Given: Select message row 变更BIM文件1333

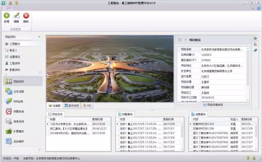Looking at the screenshot, I should pyautogui.click(x=221, y=124).
